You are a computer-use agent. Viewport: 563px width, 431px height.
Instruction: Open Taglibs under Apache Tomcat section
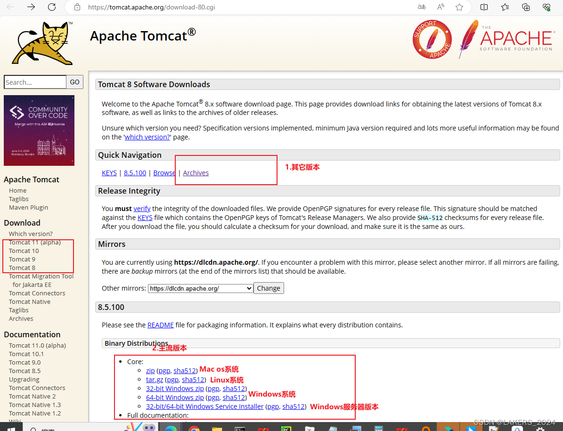(19, 199)
